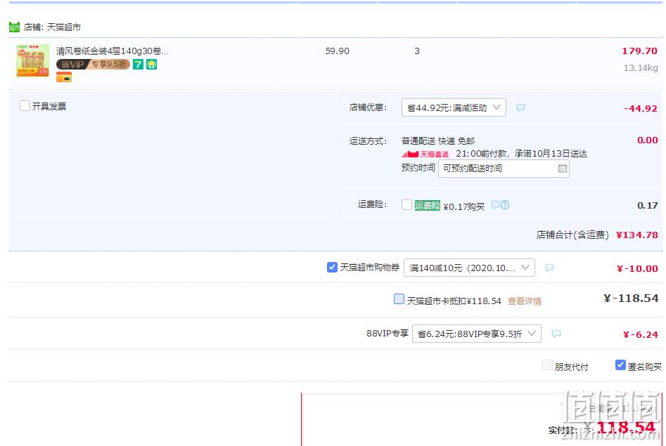Viewport: 666px width, 446px height.
Task: Open the 满140减10元 coupon dropdown
Action: click(x=469, y=268)
